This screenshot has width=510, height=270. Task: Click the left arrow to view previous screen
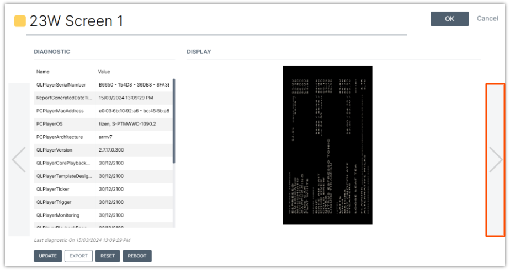(19, 160)
